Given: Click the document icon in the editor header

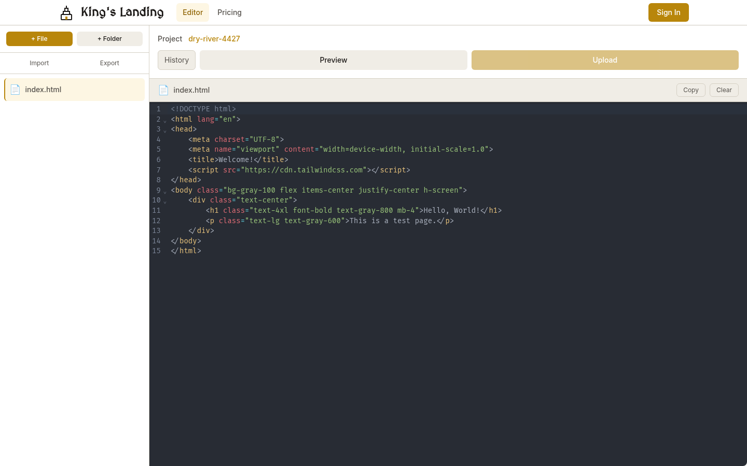Looking at the screenshot, I should 163,90.
